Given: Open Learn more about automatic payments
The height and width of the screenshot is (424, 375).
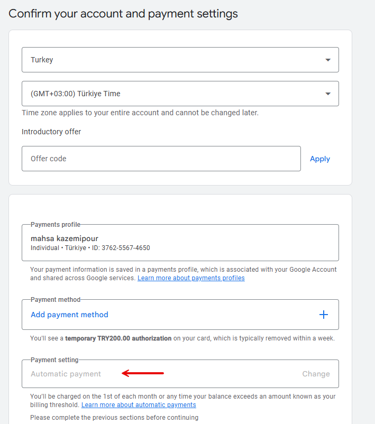Looking at the screenshot, I should click(x=138, y=404).
